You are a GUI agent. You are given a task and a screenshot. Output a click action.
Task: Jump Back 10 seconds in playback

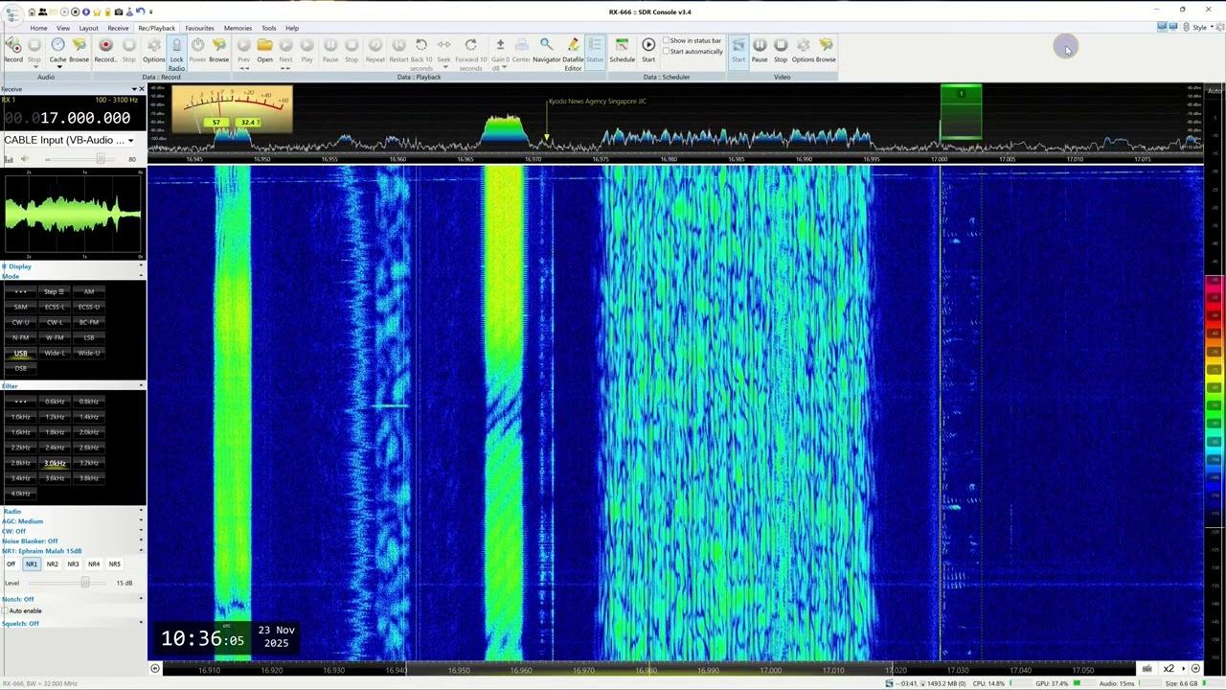point(421,53)
